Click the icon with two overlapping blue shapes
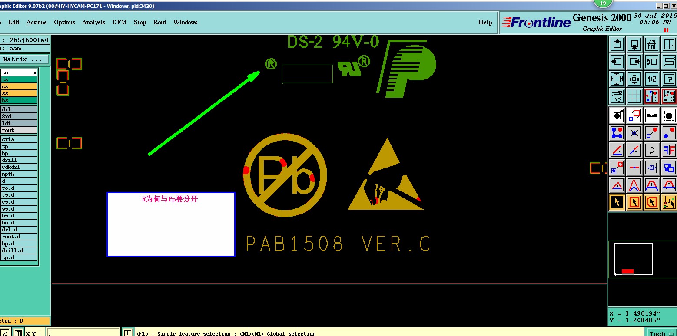The width and height of the screenshot is (677, 336). 669,168
